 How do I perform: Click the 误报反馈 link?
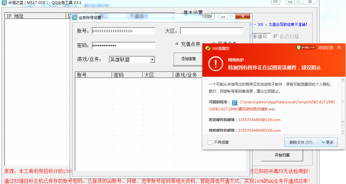[x=326, y=48]
